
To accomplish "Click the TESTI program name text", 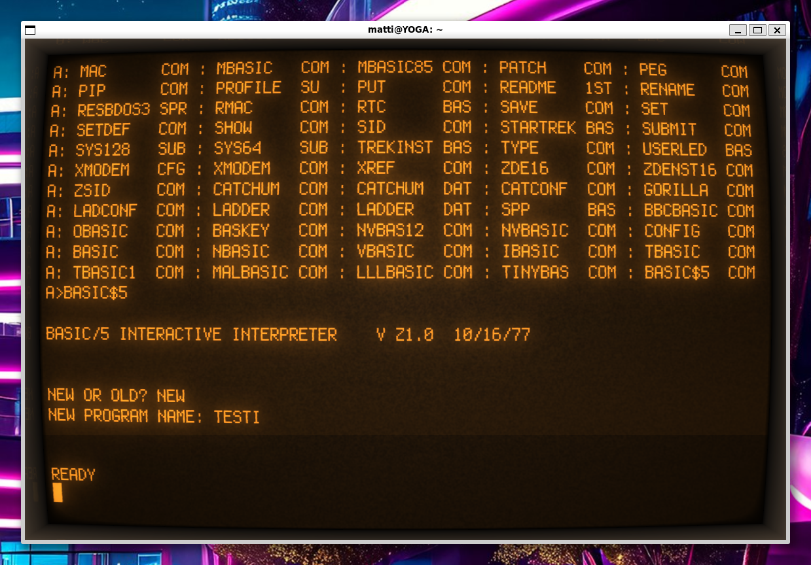I will [236, 417].
